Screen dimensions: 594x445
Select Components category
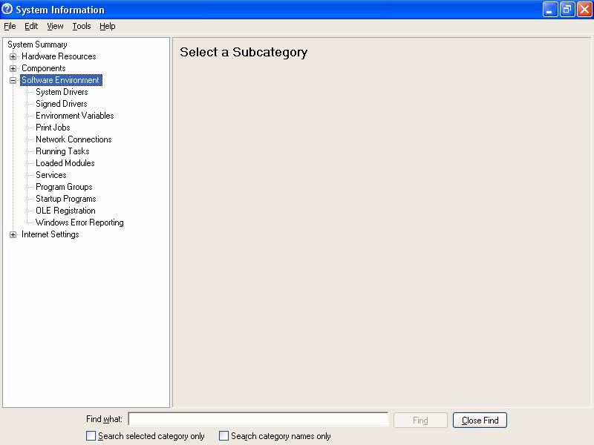pos(44,68)
